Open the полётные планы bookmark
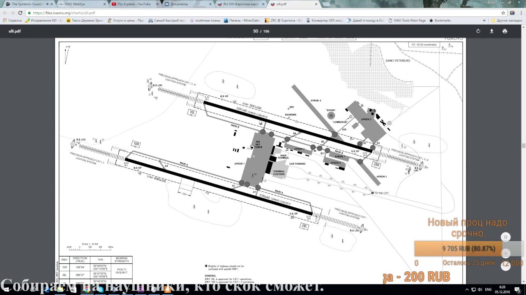Viewport: 526px width, 295px height. [x=205, y=20]
